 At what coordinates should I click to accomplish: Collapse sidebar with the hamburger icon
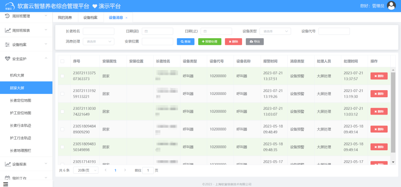click(x=6, y=184)
